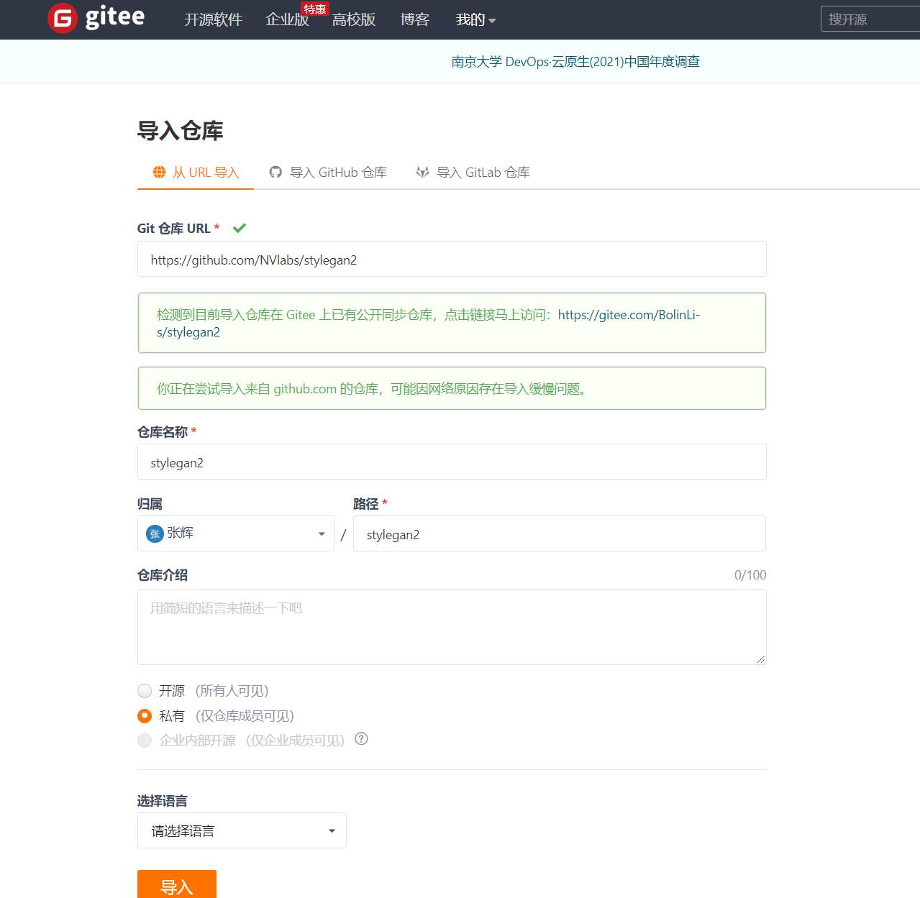This screenshot has width=920, height=898.
Task: Focus the 搜开源 search box
Action: click(870, 19)
